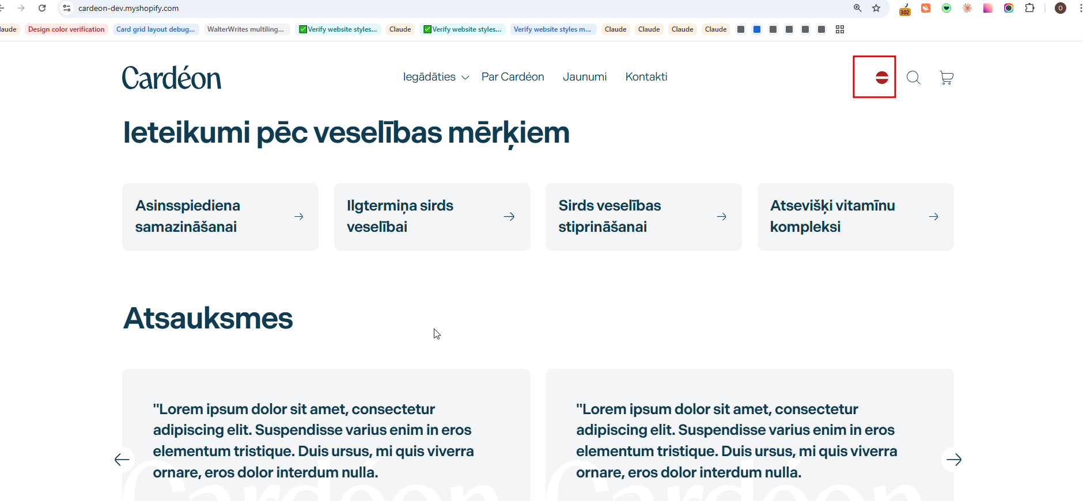Click the Cardéon logo
This screenshot has width=1083, height=501.
(172, 78)
